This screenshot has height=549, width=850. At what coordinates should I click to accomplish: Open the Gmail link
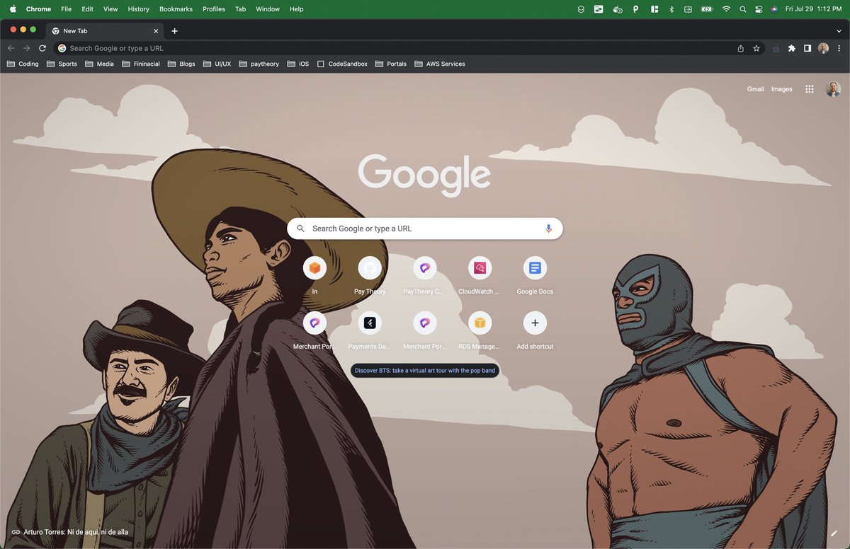click(755, 89)
